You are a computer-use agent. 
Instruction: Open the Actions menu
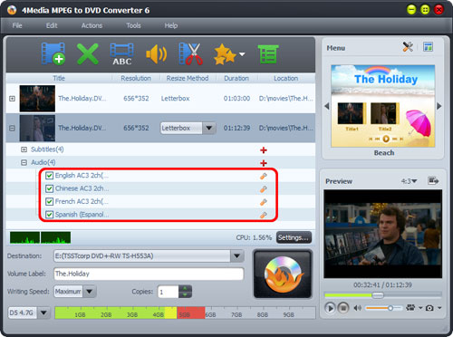coord(92,25)
